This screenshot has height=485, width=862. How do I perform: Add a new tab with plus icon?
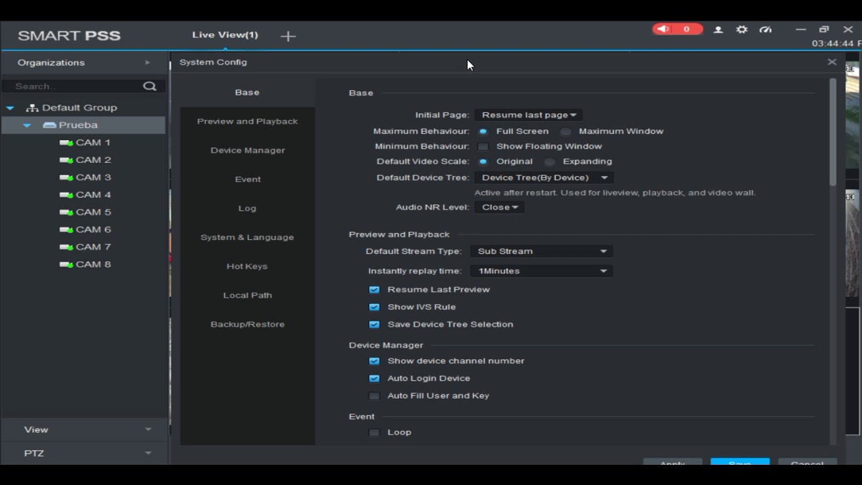[x=288, y=36]
